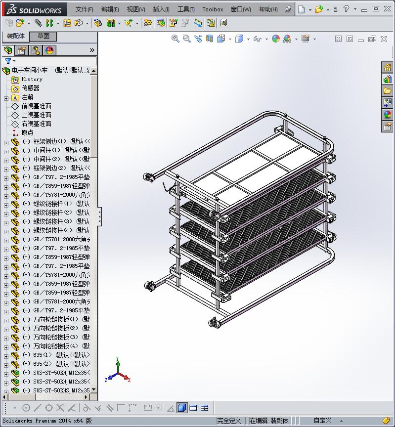This screenshot has height=427, width=395.
Task: Click the Zoom to Area icon
Action: click(186, 39)
